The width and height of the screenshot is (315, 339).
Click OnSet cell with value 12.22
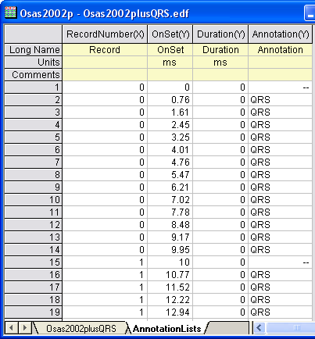click(170, 300)
